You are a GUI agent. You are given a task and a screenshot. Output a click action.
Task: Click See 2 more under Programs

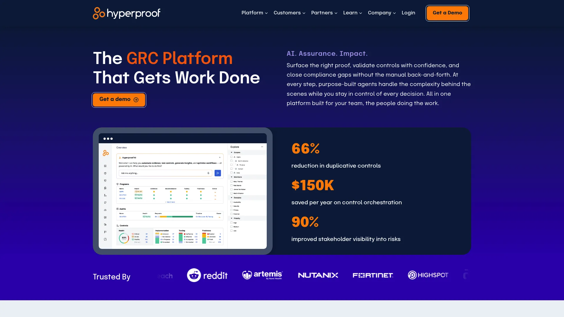(170, 202)
